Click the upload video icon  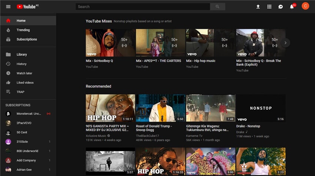click(258, 7)
